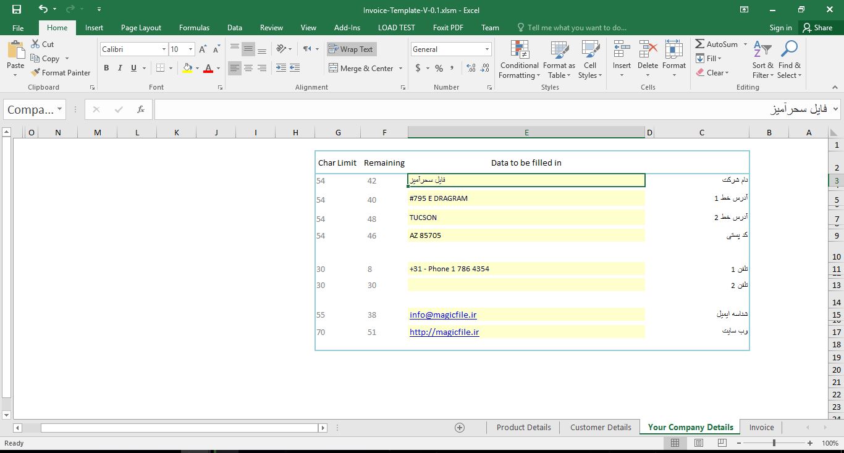Open Find & Select menu

[789, 60]
